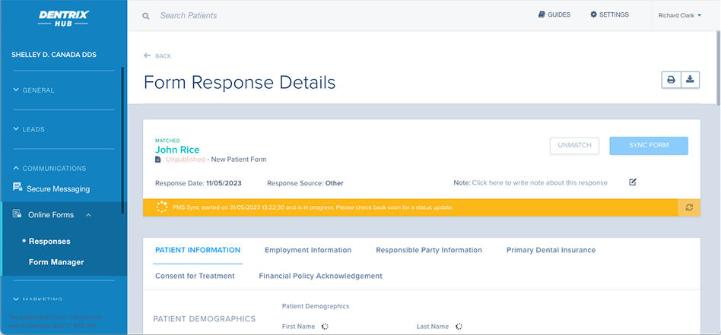Click the Dentrix Hub logo
721x335 pixels.
[x=63, y=19]
